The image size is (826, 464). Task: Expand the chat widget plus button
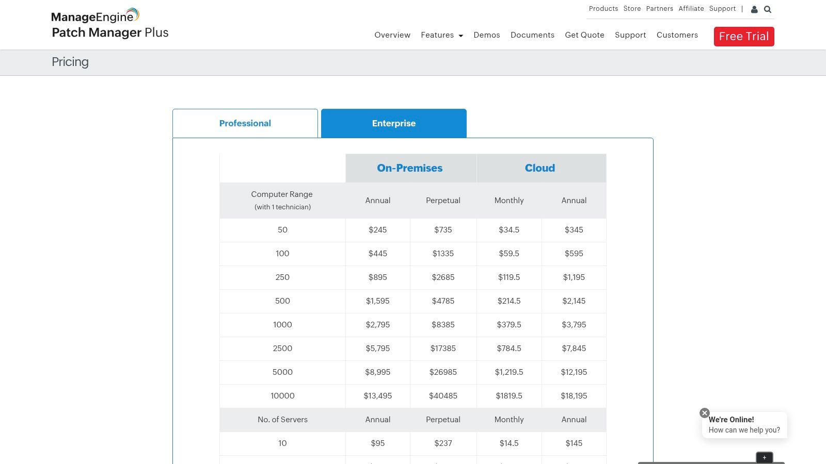tap(765, 457)
